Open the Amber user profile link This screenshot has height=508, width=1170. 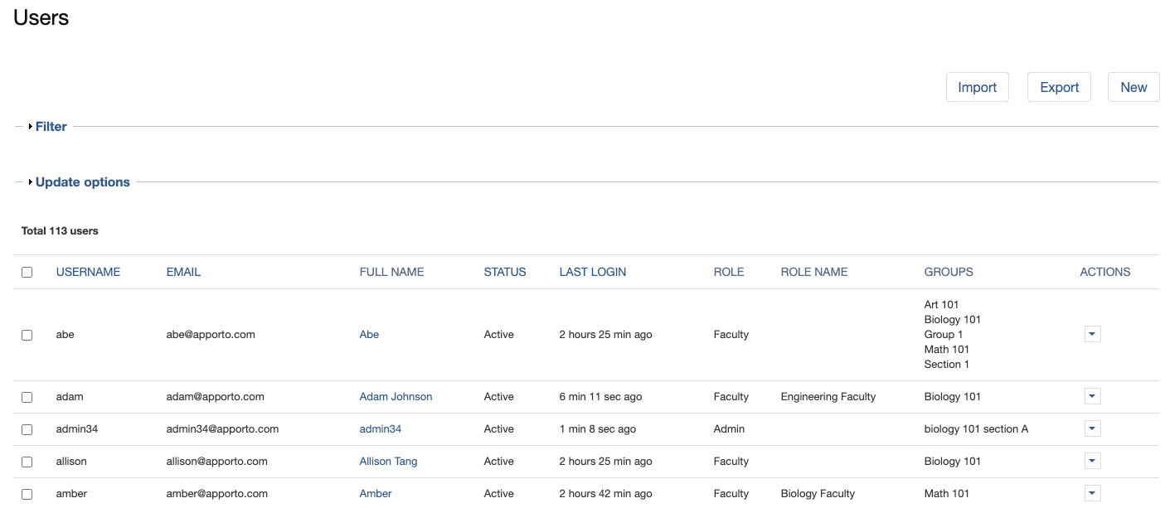click(x=376, y=494)
